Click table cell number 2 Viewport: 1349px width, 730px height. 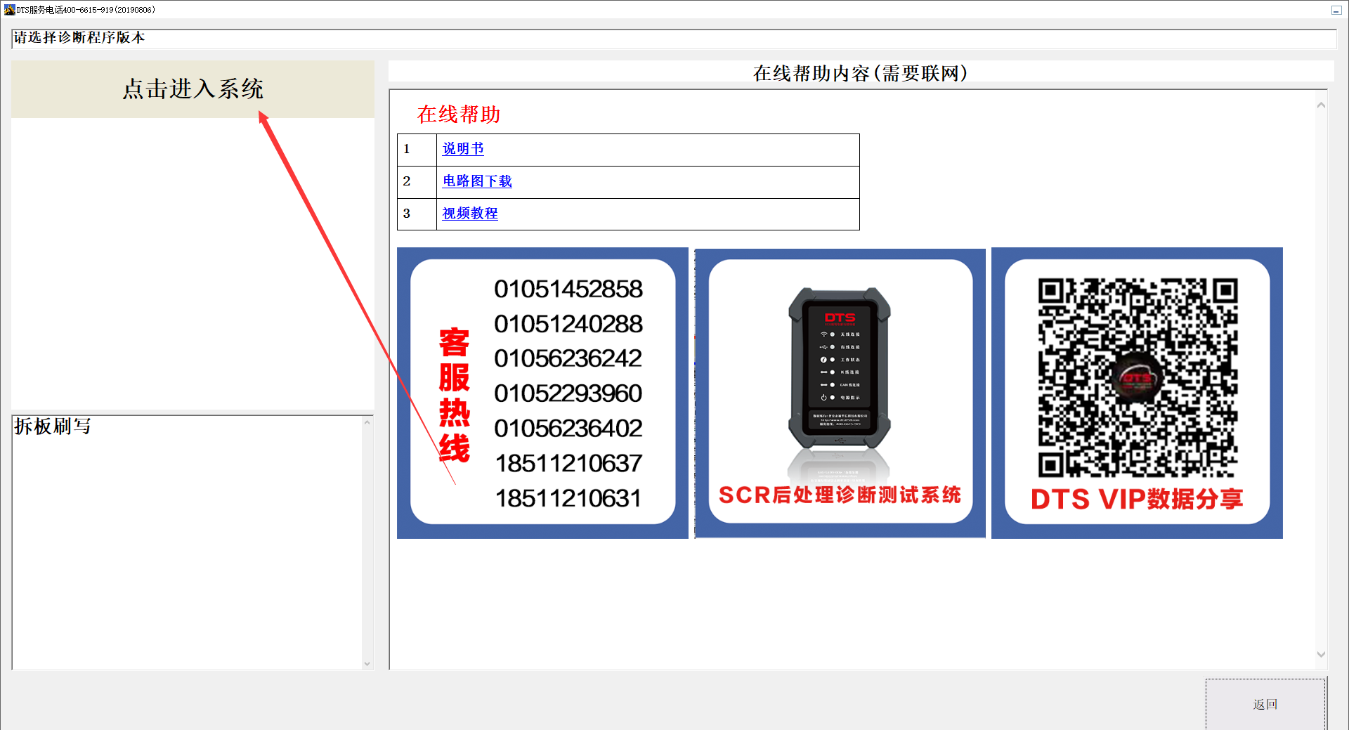coord(417,182)
